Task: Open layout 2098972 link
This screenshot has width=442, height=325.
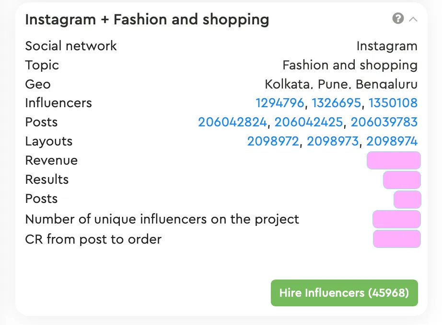Action: pyautogui.click(x=273, y=141)
